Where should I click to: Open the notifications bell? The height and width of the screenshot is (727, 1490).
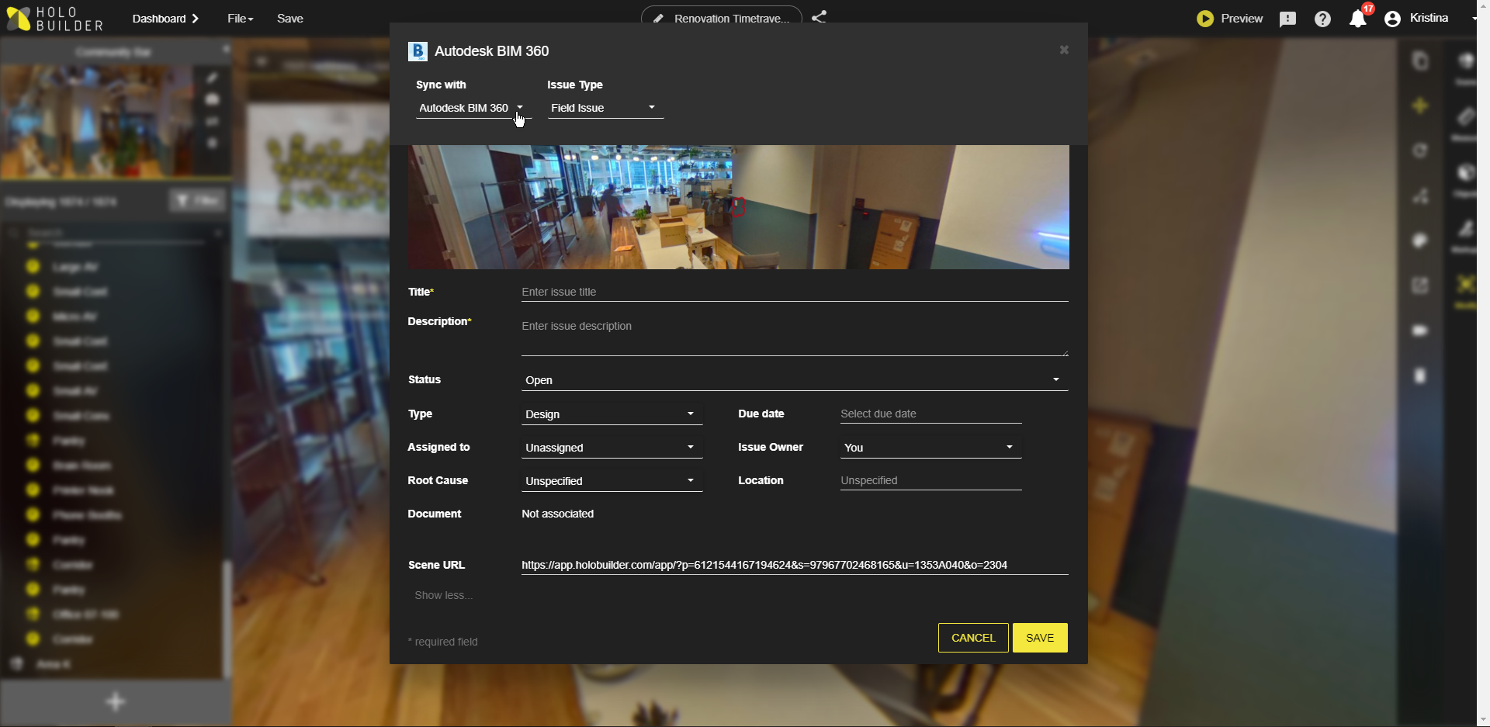click(x=1357, y=19)
